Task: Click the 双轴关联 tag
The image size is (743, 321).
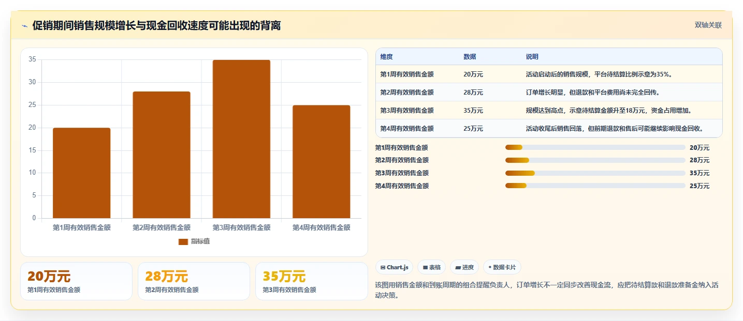Action: (708, 25)
